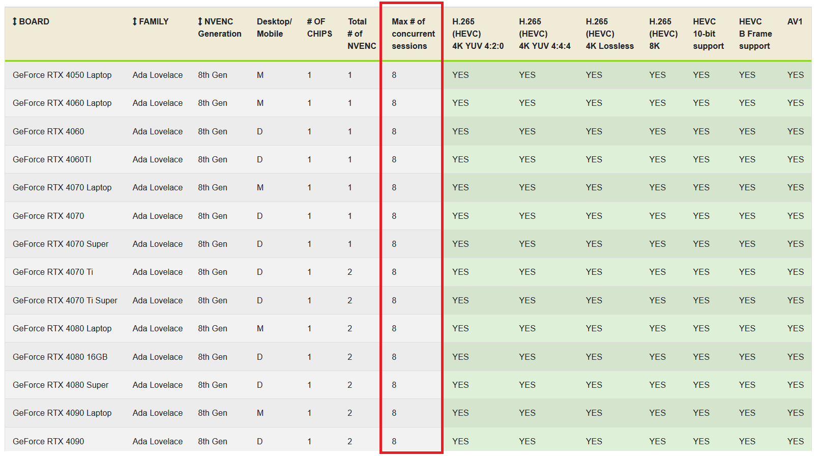Viewport: 818px width, 456px height.
Task: Click max sessions 8 in RTX 4060TI row
Action: coord(394,159)
